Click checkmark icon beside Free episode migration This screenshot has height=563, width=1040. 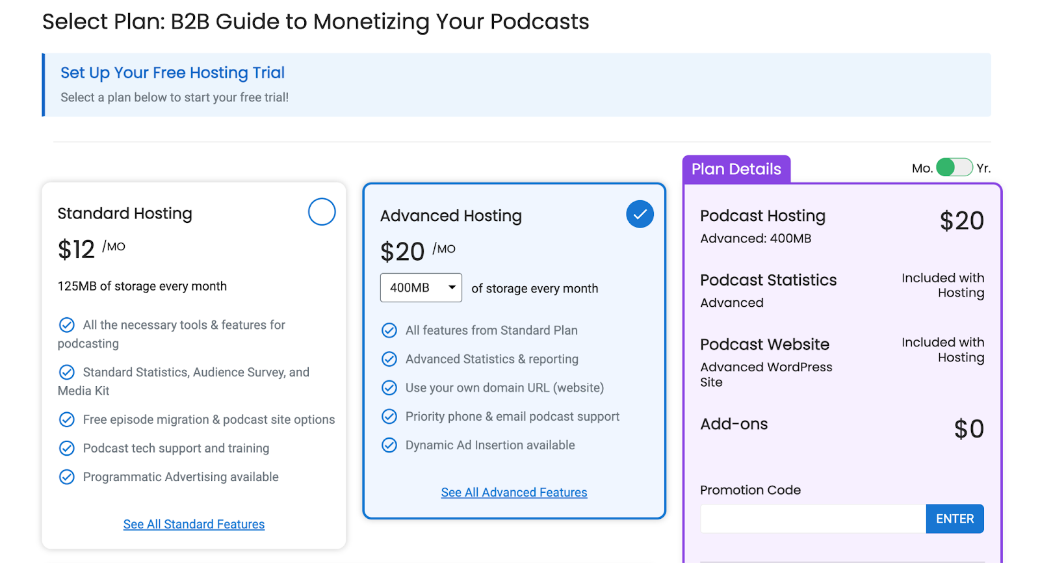click(x=67, y=420)
